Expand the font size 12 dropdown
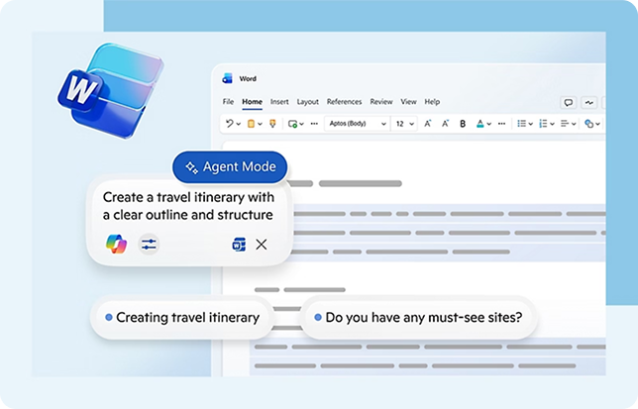This screenshot has width=638, height=409. (405, 123)
